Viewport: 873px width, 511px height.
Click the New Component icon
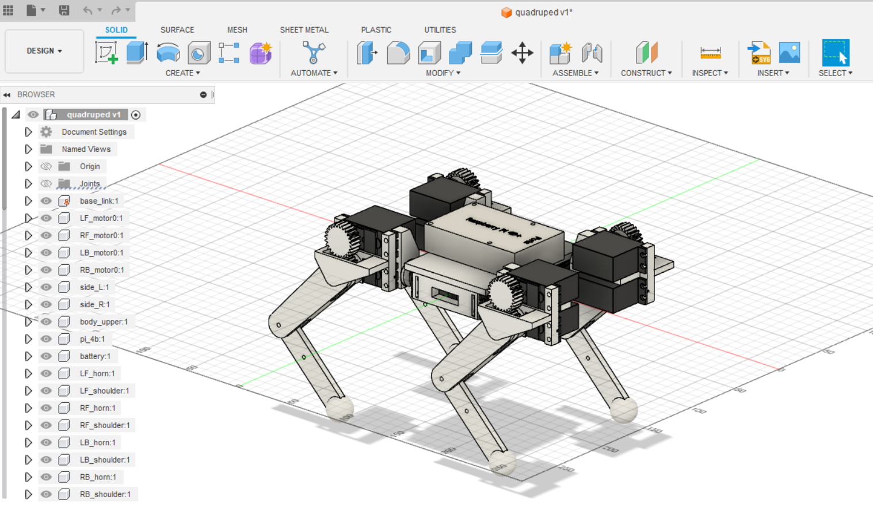coord(560,53)
